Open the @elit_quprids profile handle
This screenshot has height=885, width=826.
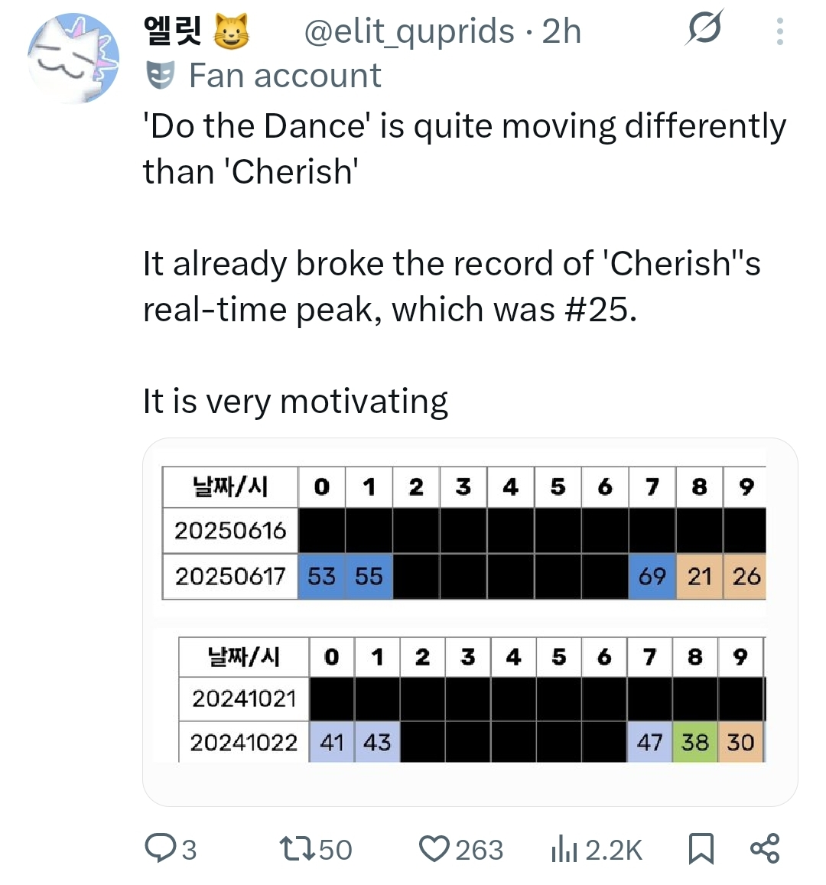click(409, 31)
